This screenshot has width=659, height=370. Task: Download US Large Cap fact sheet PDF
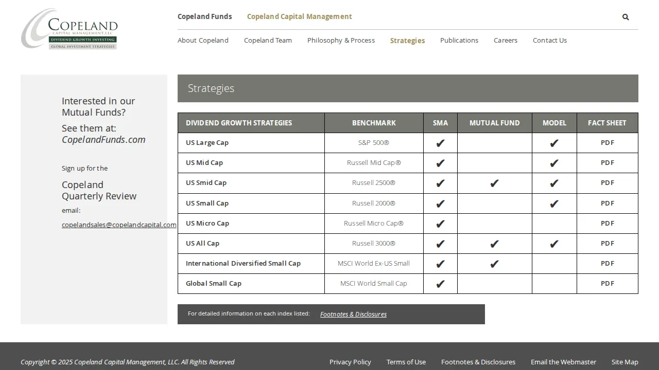[x=608, y=142]
